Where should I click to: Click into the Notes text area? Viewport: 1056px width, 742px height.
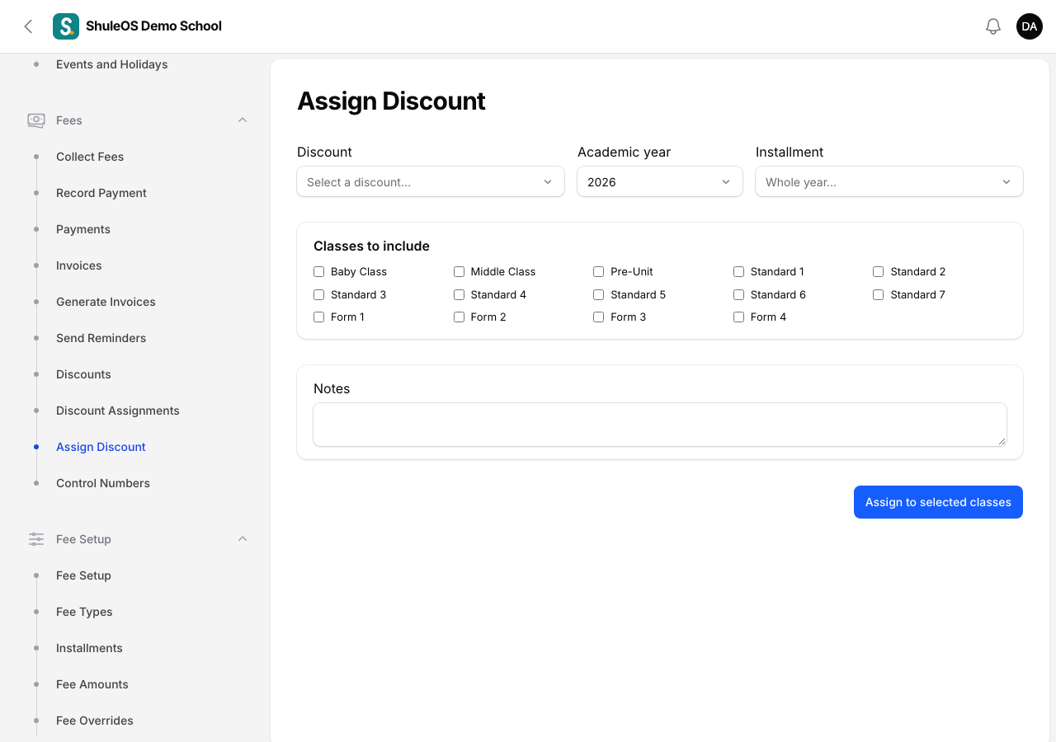(x=660, y=425)
